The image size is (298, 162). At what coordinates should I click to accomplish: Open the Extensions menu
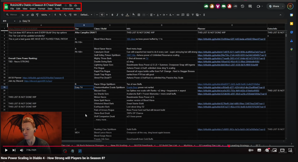[68, 9]
